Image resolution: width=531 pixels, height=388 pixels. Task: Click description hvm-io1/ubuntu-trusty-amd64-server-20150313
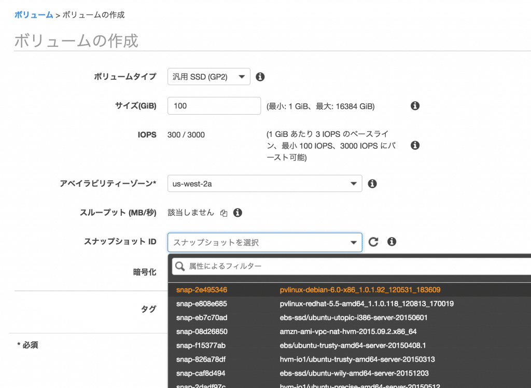click(x=357, y=359)
